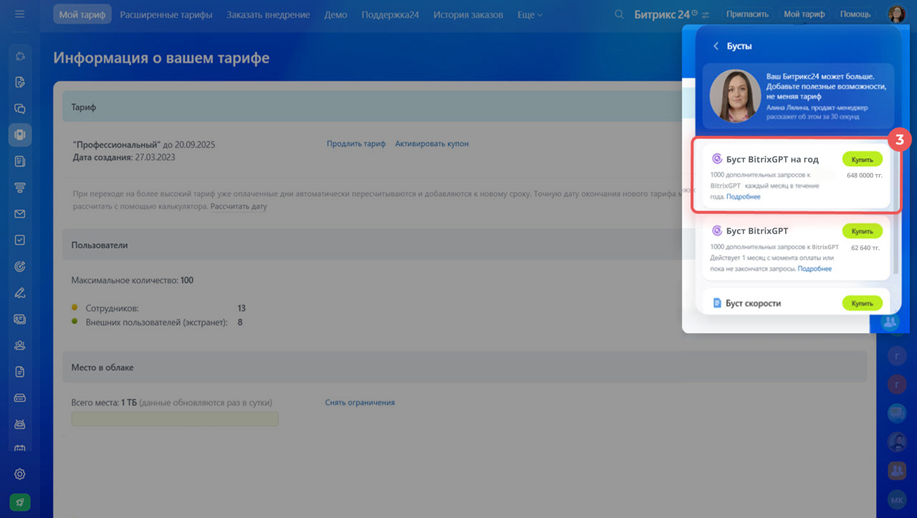Open the settings gear sidebar icon
The image size is (917, 518).
20,474
